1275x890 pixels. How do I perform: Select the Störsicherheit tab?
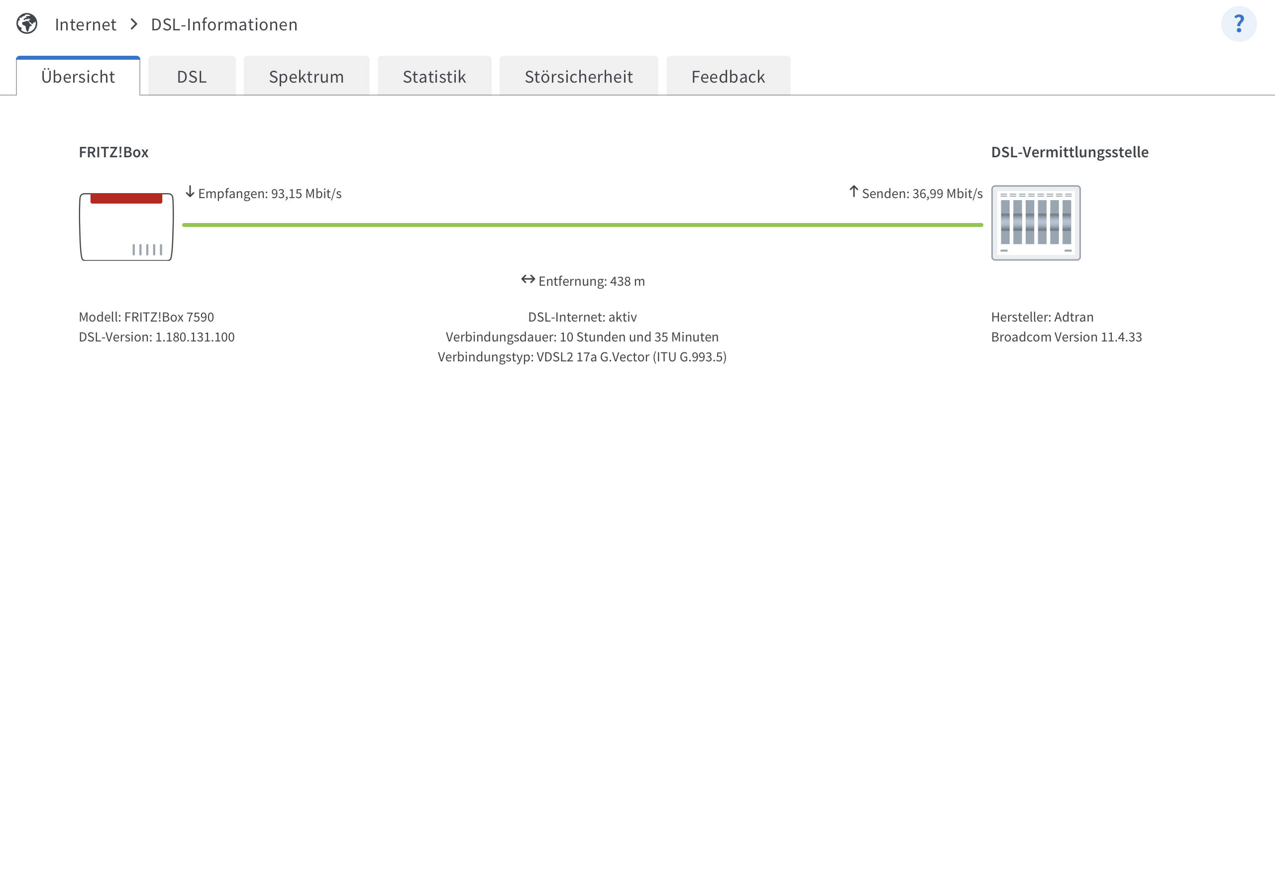(579, 77)
